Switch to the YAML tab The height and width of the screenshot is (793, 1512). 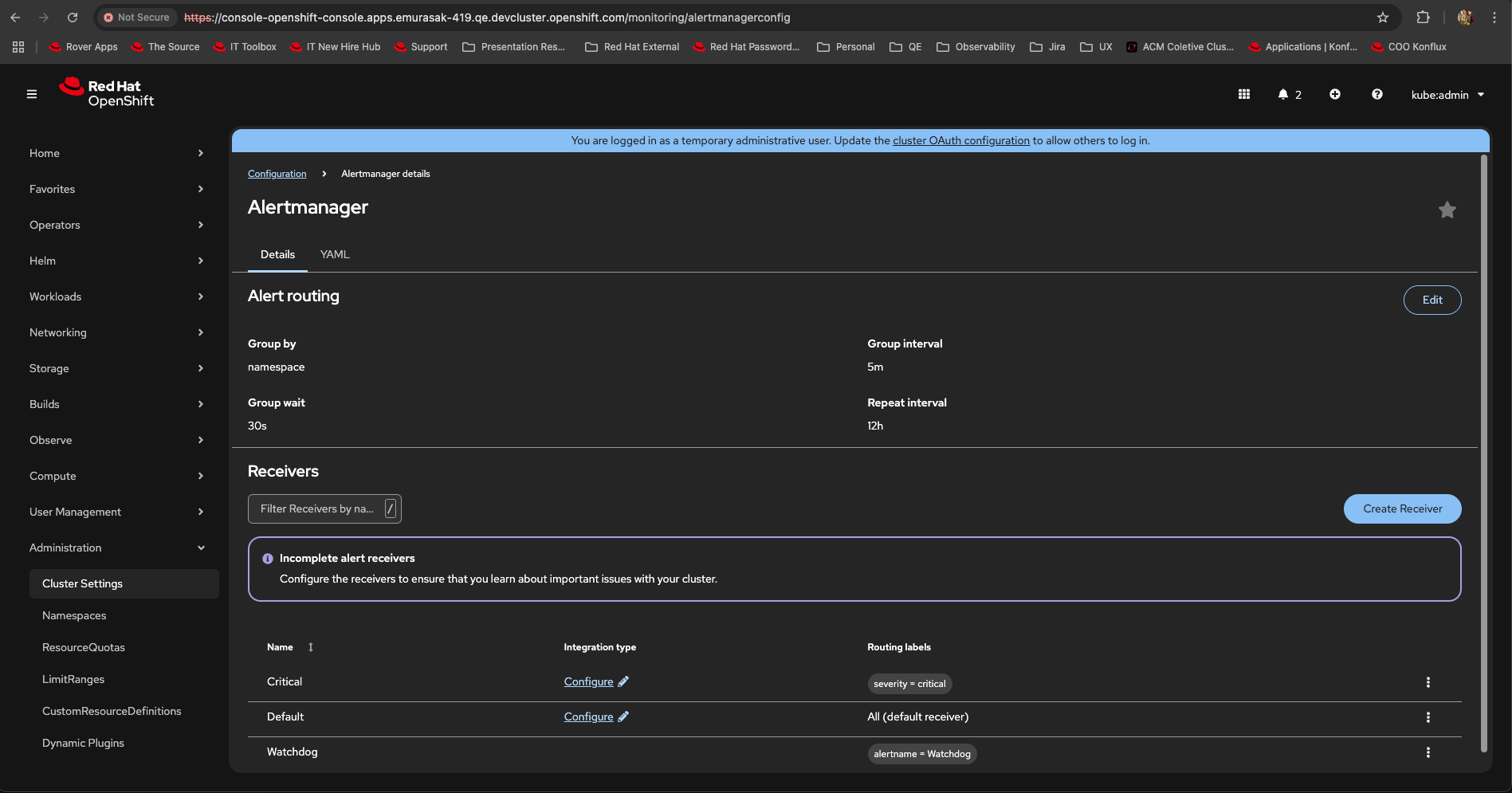(x=335, y=254)
